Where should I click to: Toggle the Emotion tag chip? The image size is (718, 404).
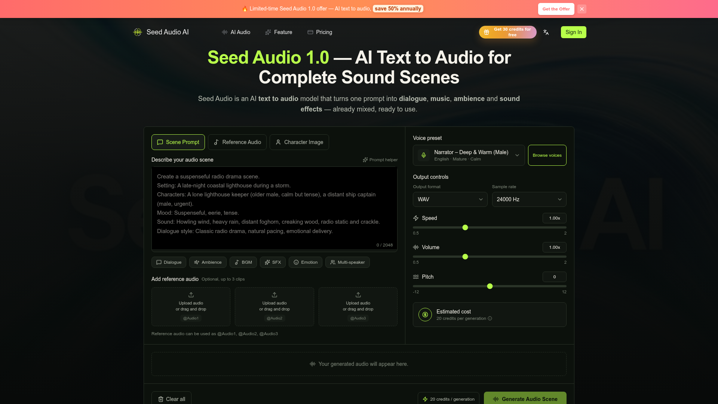(306, 262)
